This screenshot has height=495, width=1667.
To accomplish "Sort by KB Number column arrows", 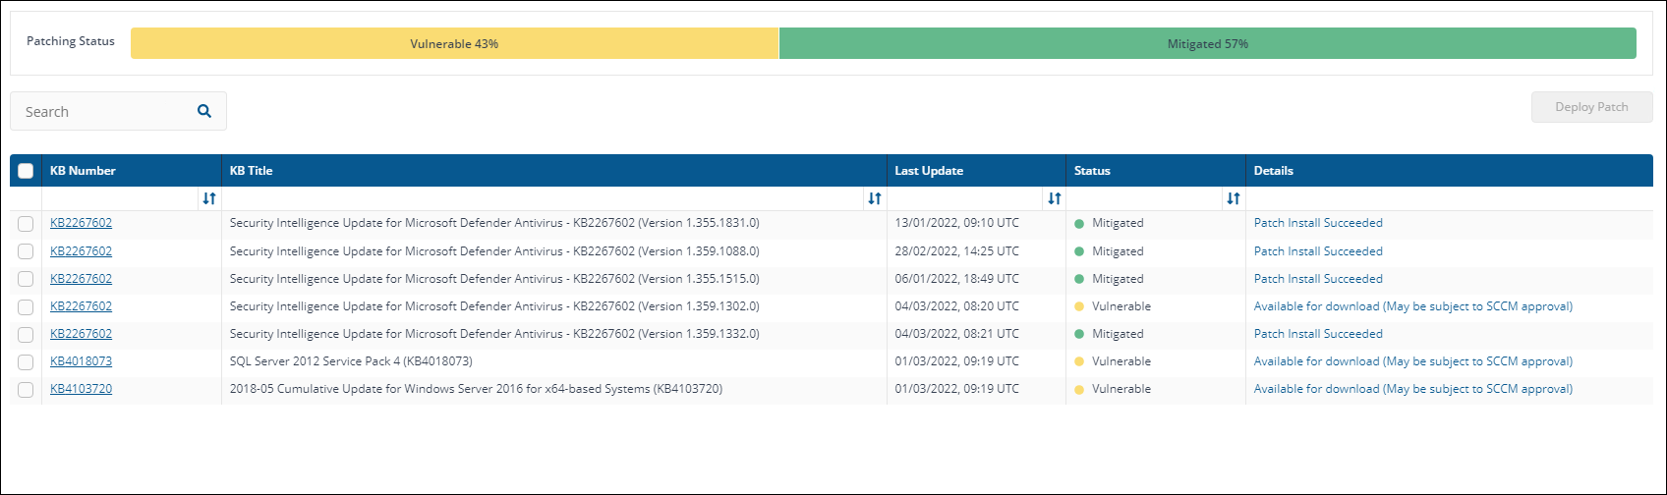I will 208,198.
